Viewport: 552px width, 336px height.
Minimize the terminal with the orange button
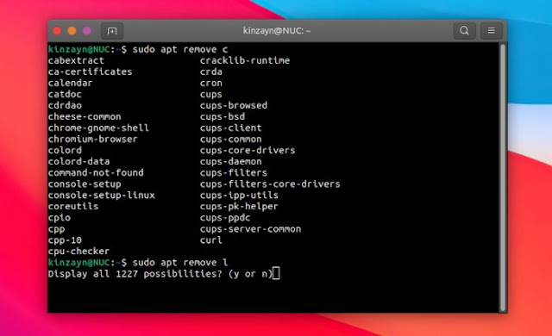point(72,31)
